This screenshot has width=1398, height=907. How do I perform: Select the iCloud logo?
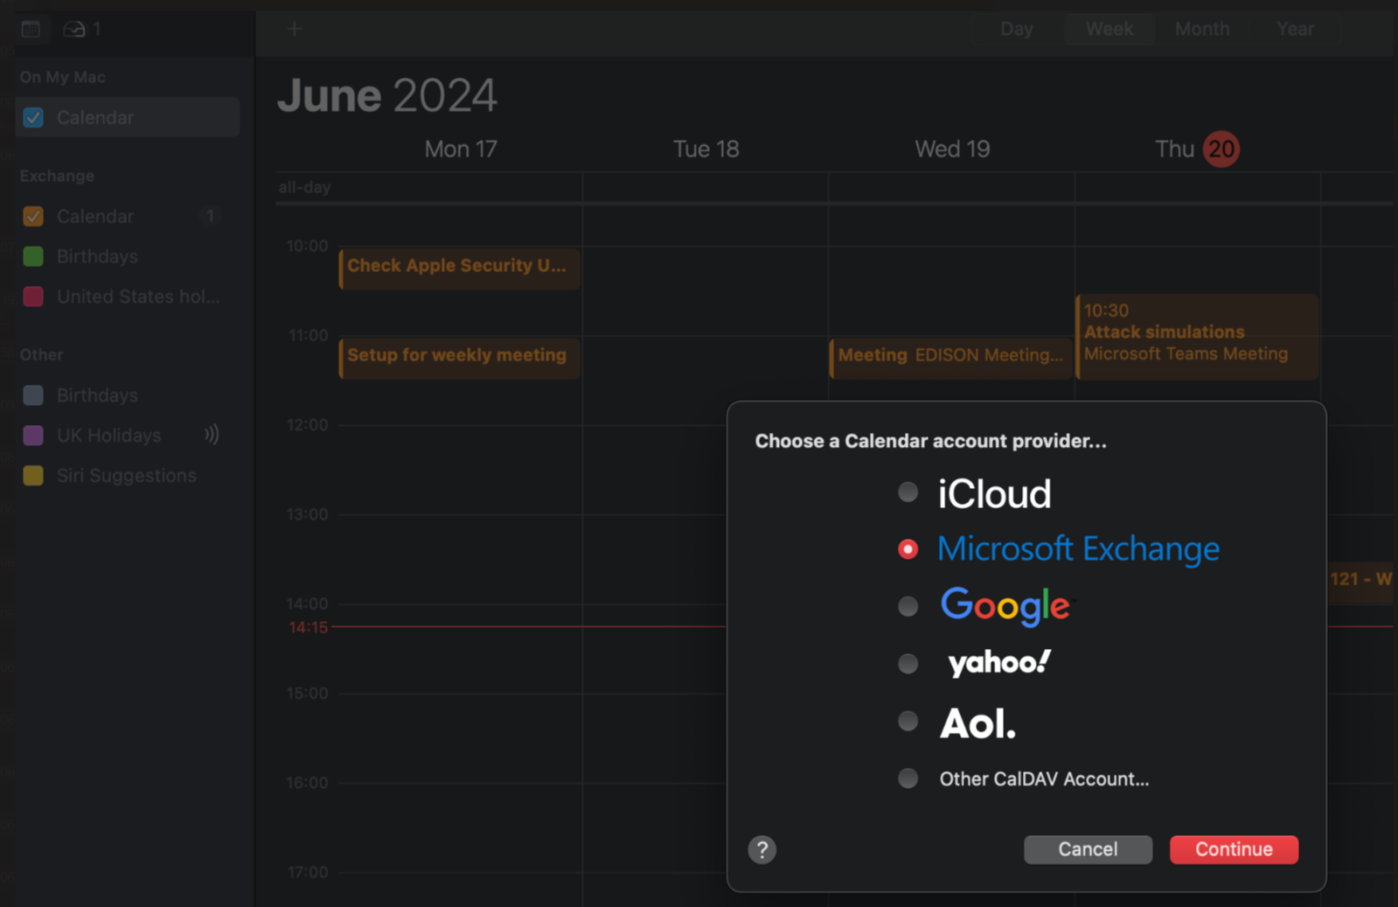pos(994,494)
